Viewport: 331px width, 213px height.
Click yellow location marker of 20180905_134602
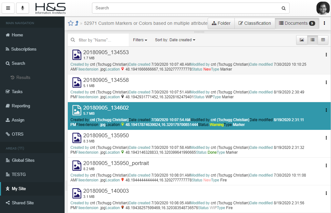122,125
